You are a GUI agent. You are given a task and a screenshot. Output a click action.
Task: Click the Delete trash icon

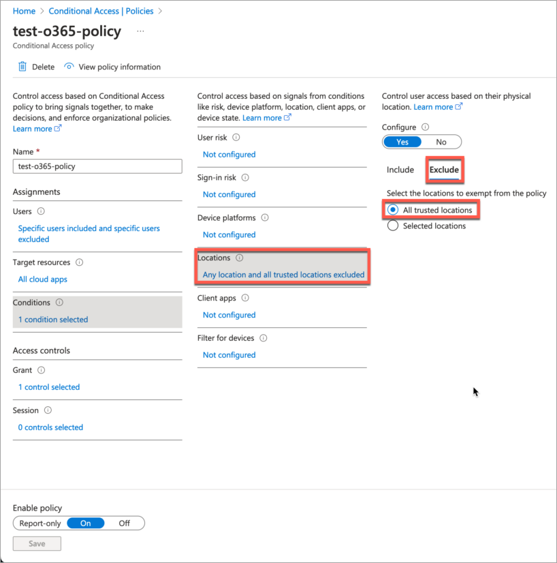click(22, 67)
